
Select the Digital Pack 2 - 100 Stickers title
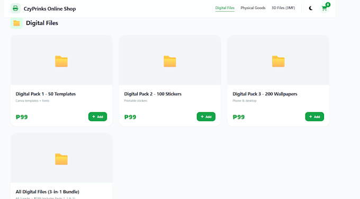[152, 94]
